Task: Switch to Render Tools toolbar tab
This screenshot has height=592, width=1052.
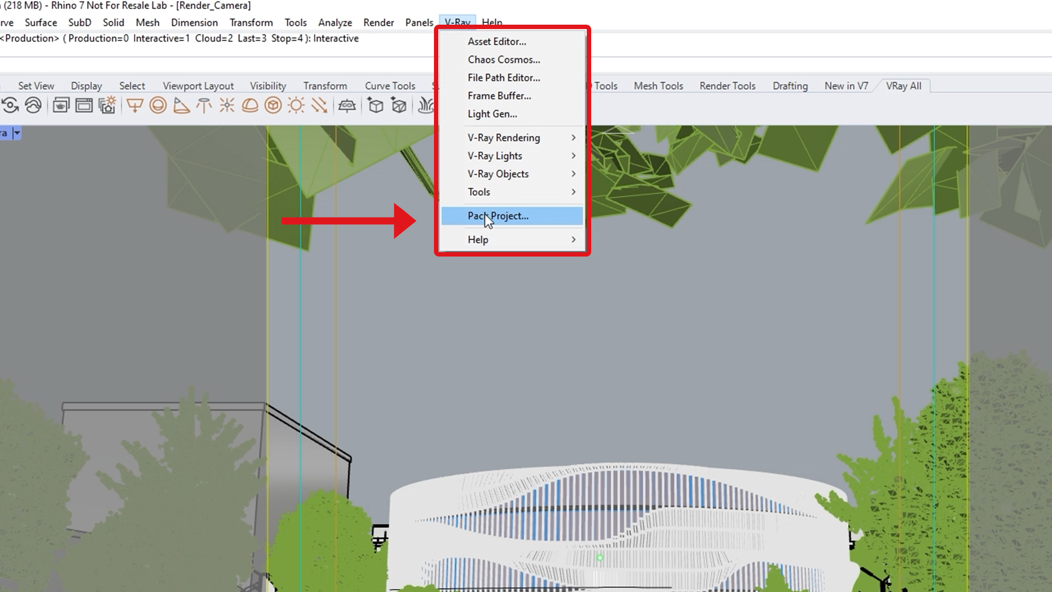Action: coord(728,86)
